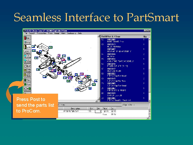Click the chain saw guide bar in diagram
The width and height of the screenshot is (193, 145).
72,63
